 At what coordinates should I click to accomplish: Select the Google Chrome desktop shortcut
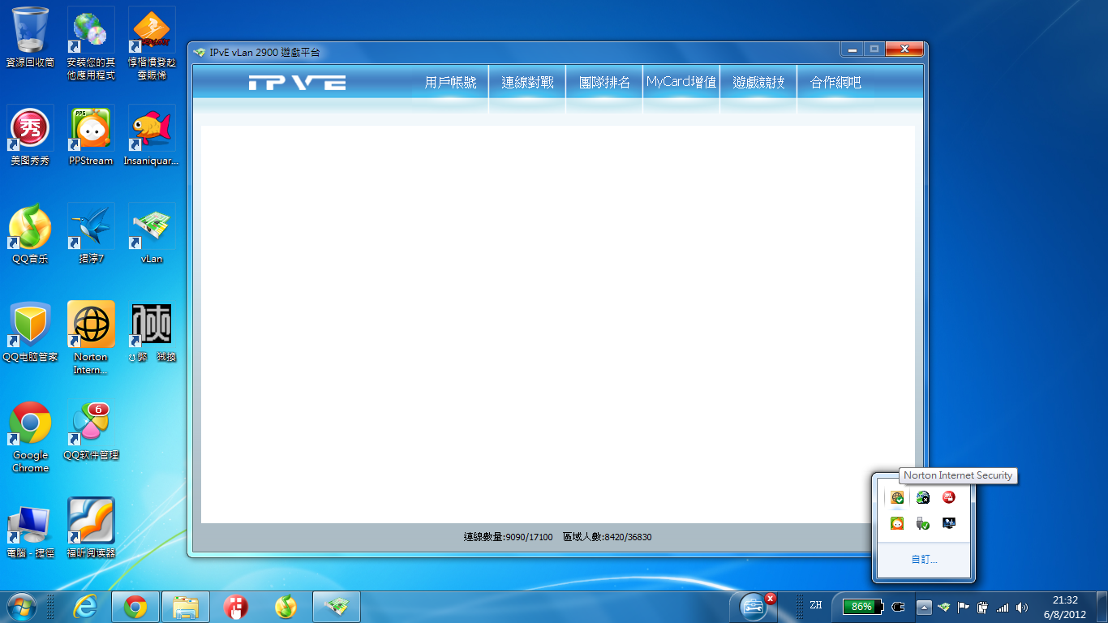30,436
